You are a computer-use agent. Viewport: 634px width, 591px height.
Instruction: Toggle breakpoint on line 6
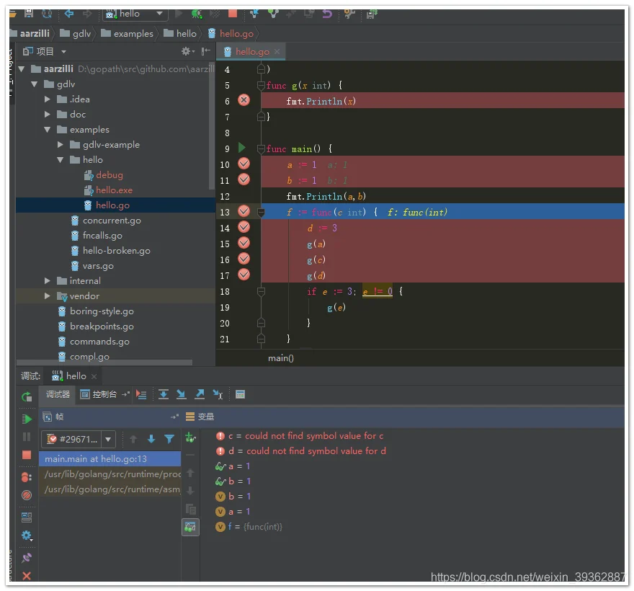[244, 100]
